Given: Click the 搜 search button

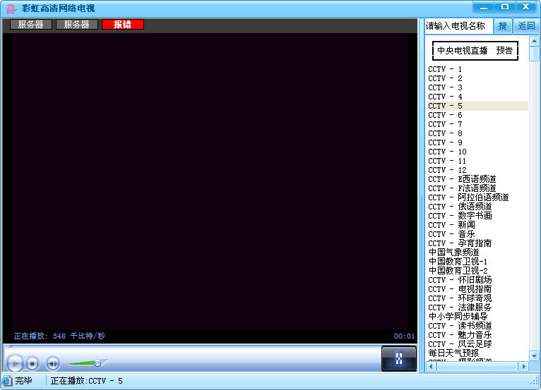Looking at the screenshot, I should click(x=502, y=26).
